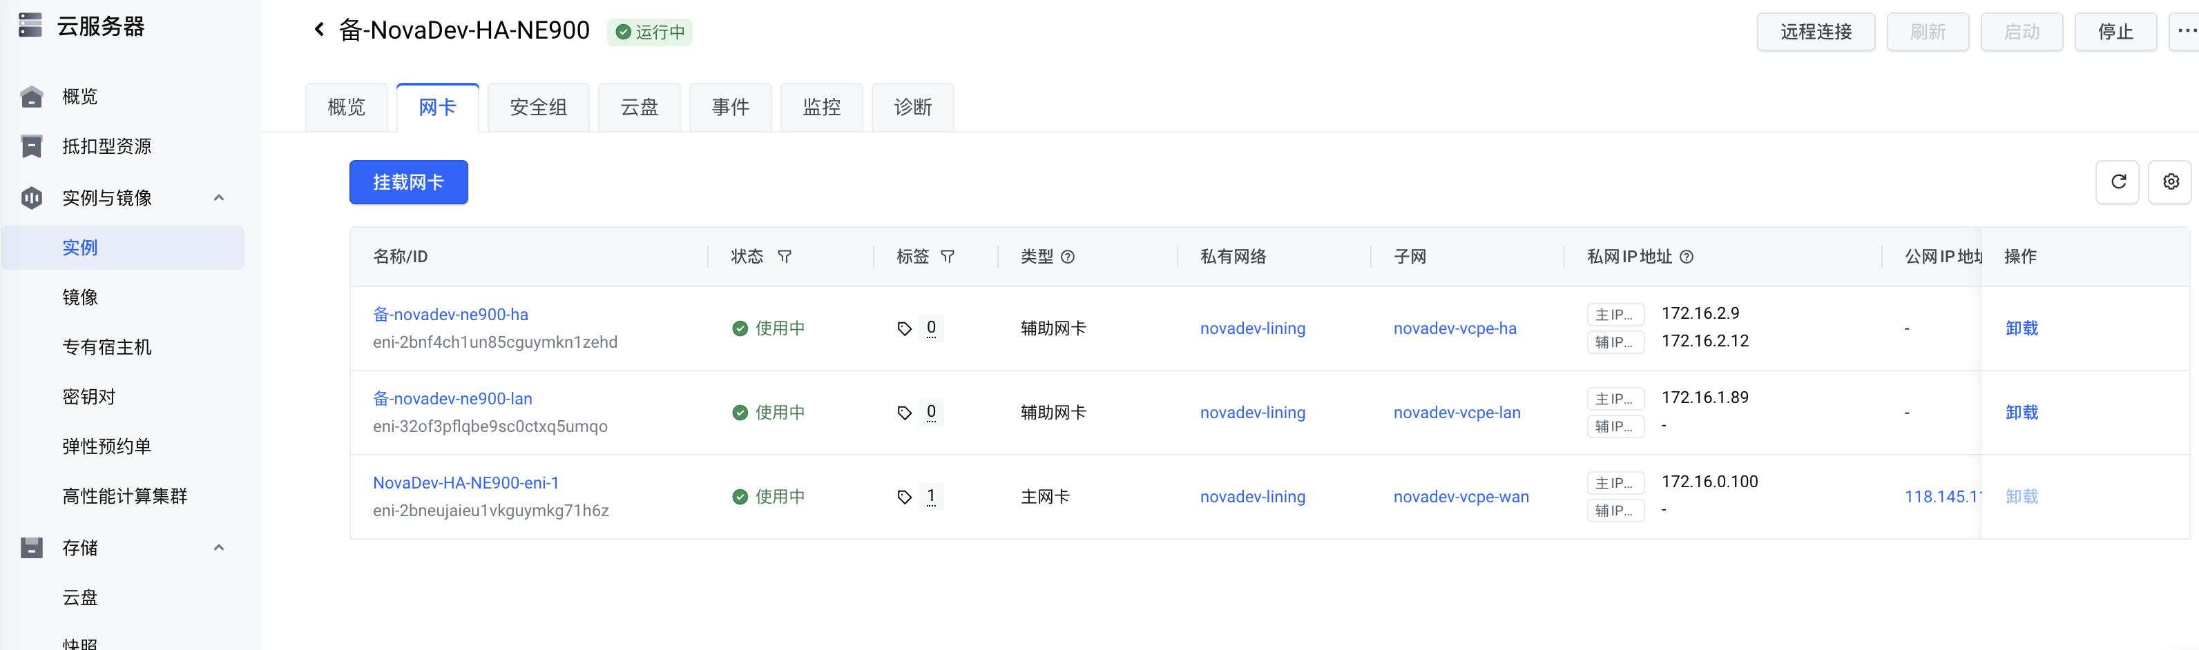
Task: Open table column settings gear icon
Action: (2171, 181)
